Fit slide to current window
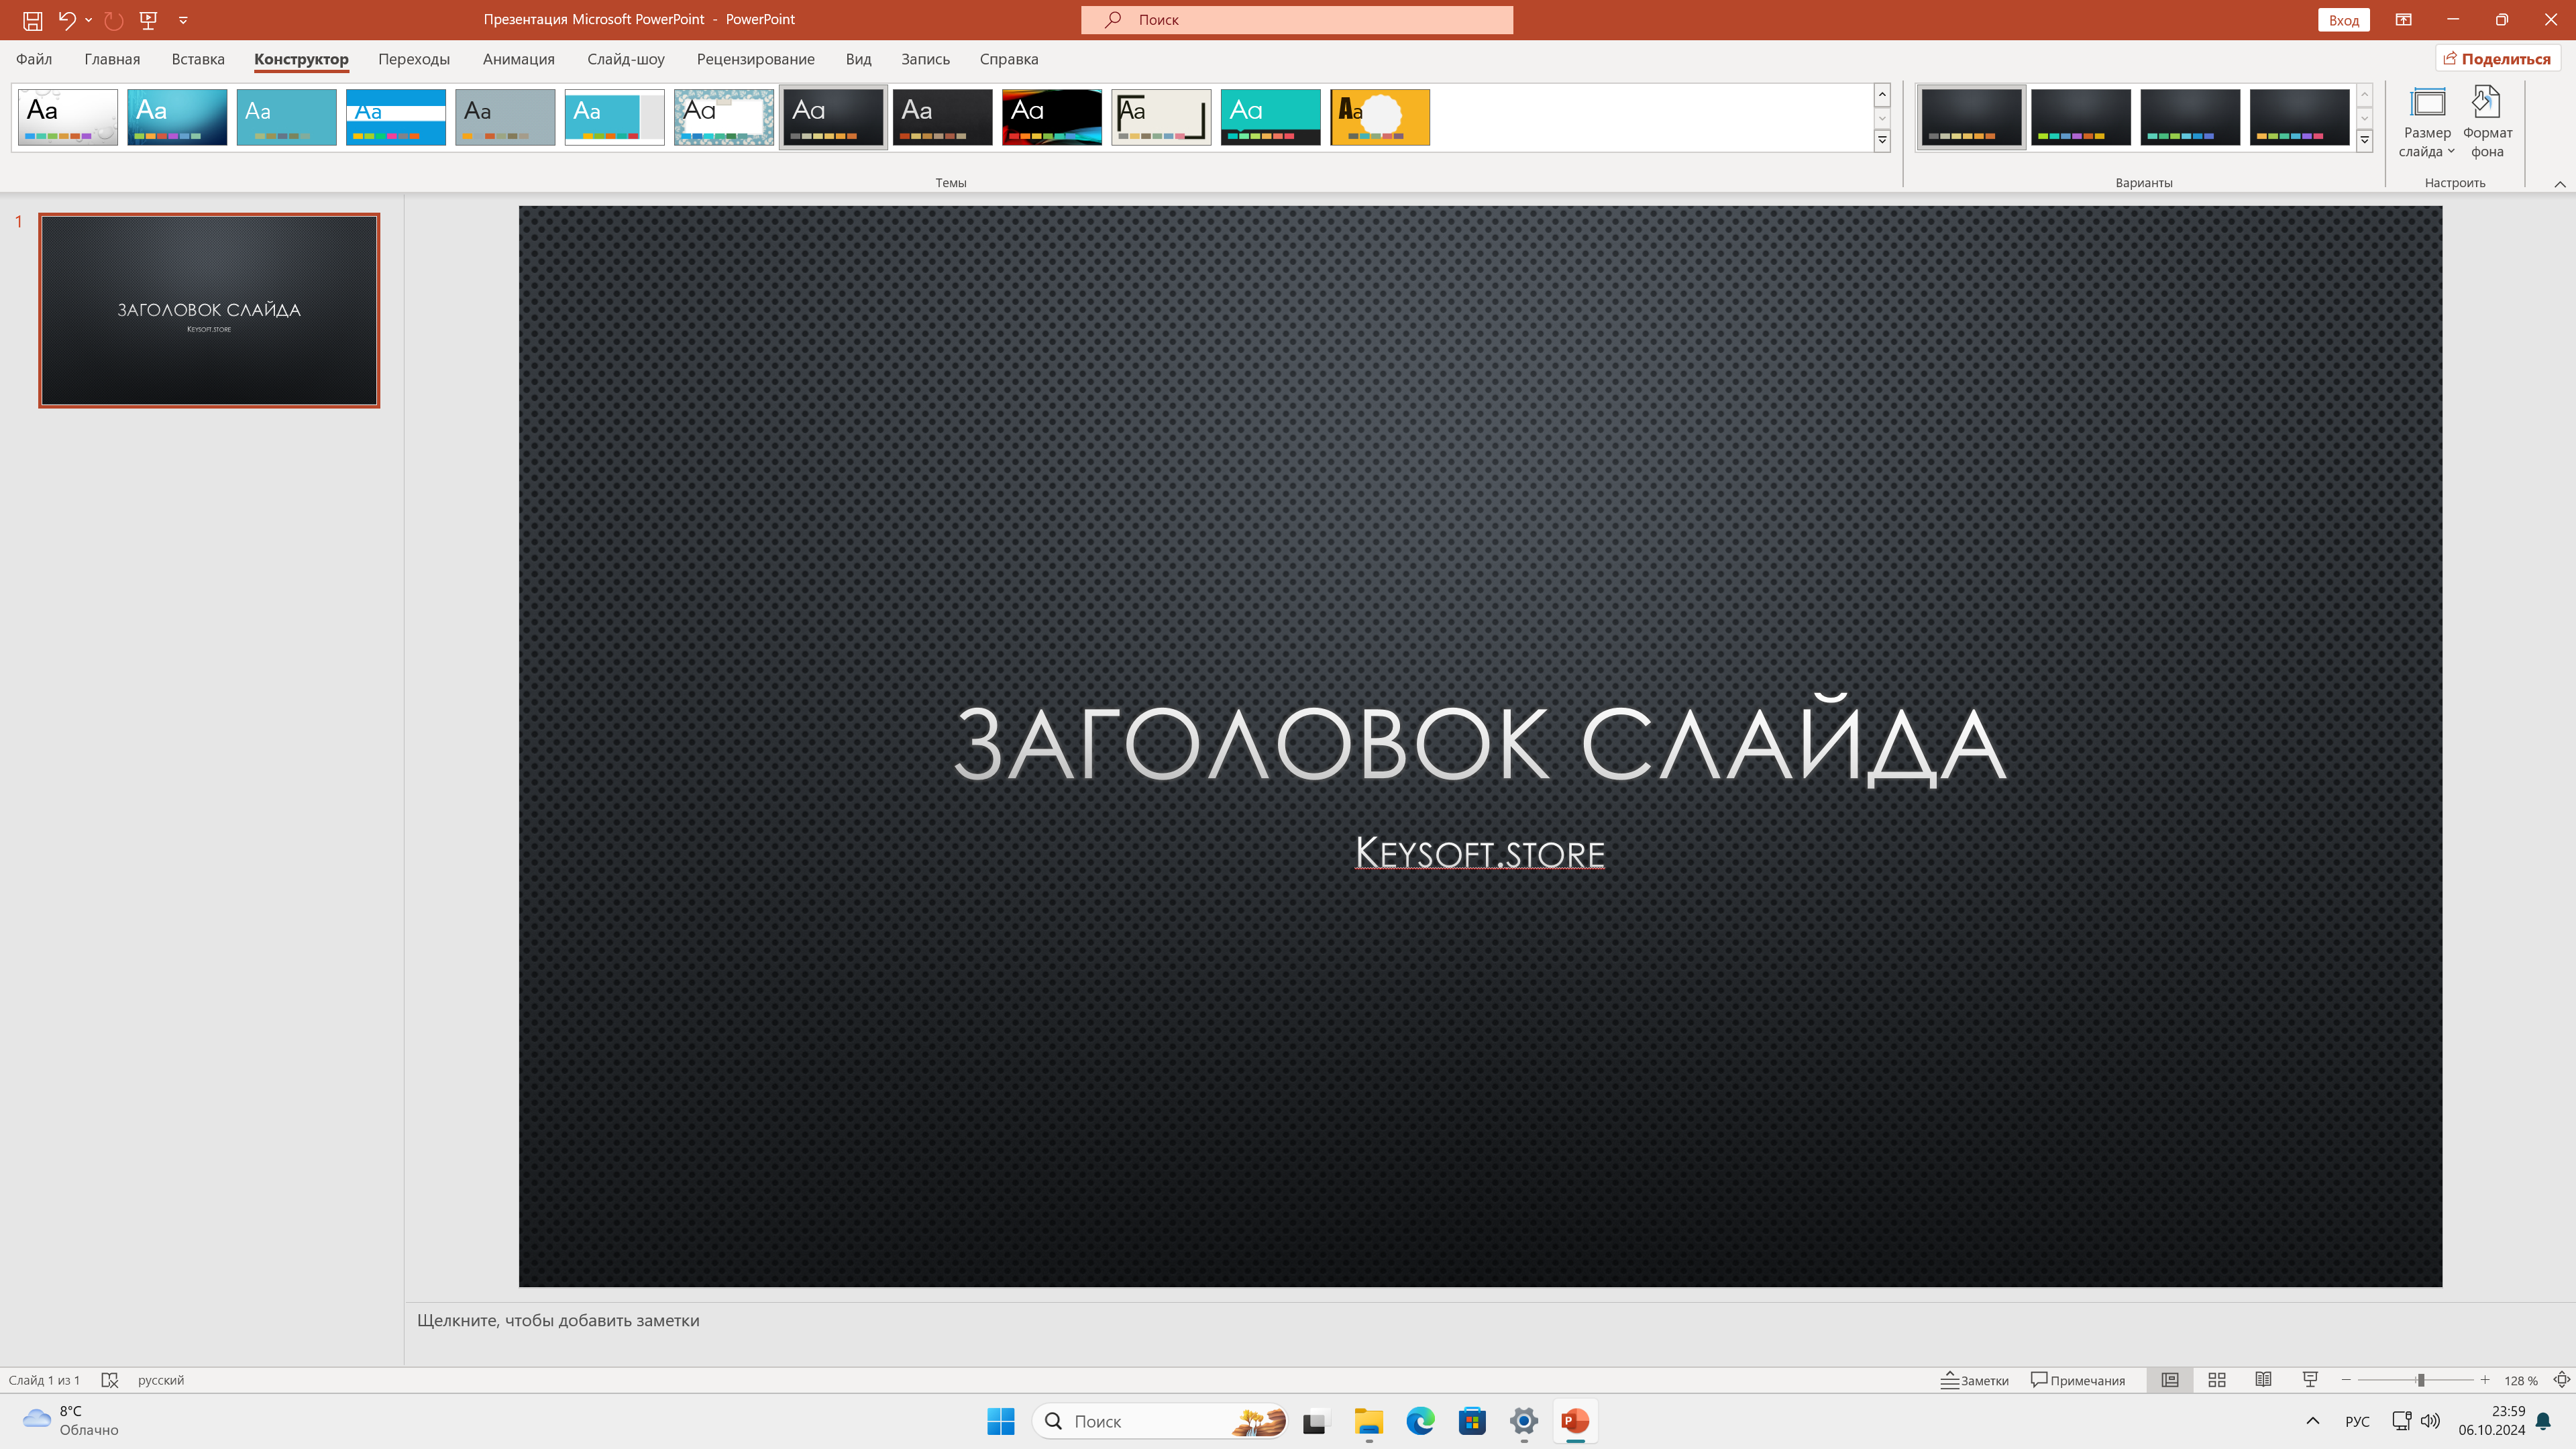 coord(2561,1380)
